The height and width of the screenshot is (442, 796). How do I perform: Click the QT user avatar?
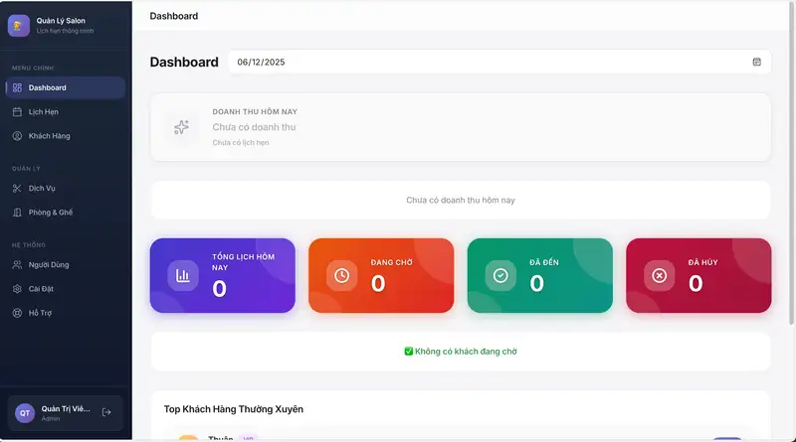(25, 413)
